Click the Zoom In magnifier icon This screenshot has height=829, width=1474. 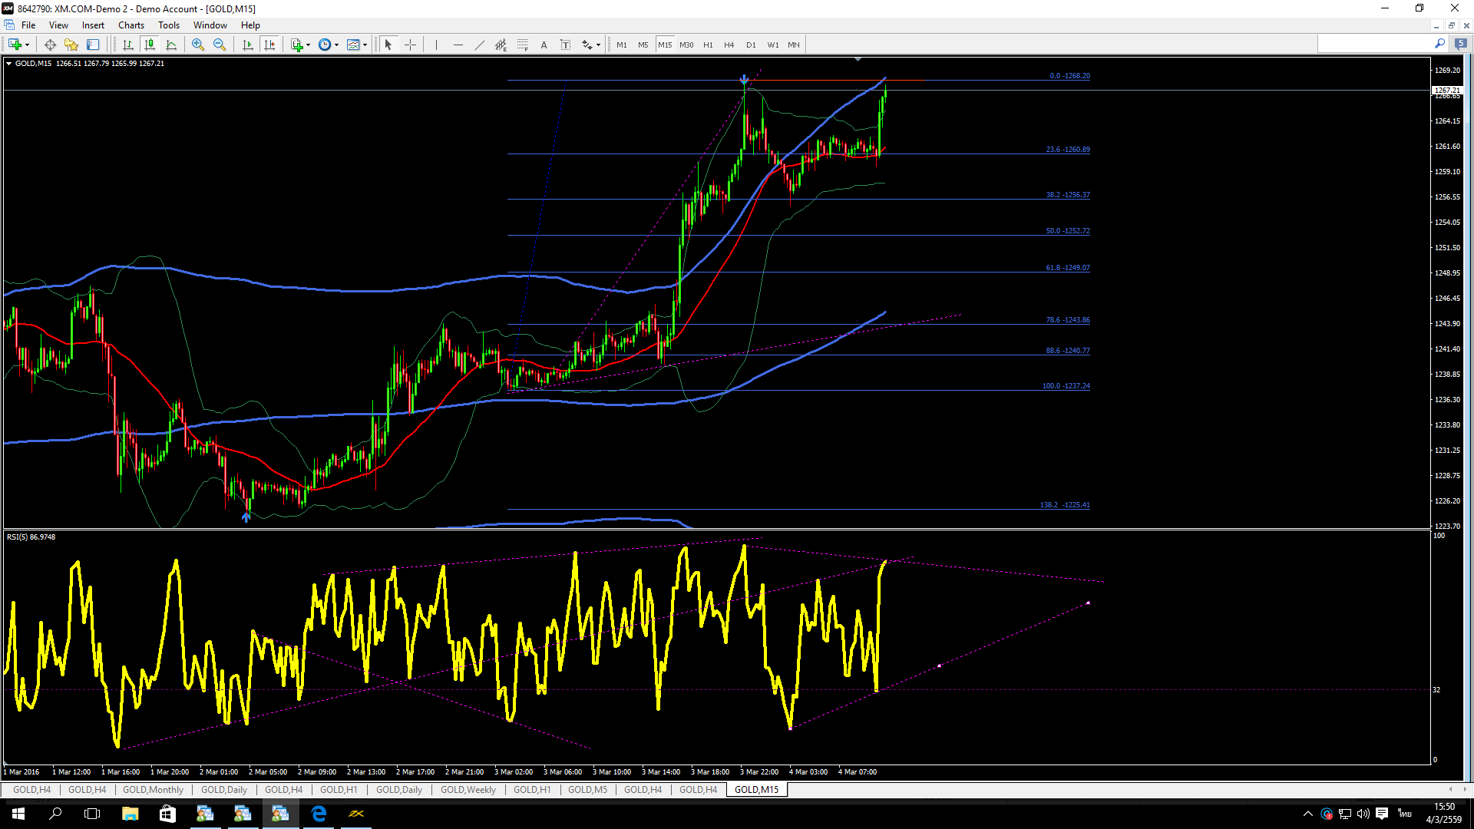click(198, 45)
